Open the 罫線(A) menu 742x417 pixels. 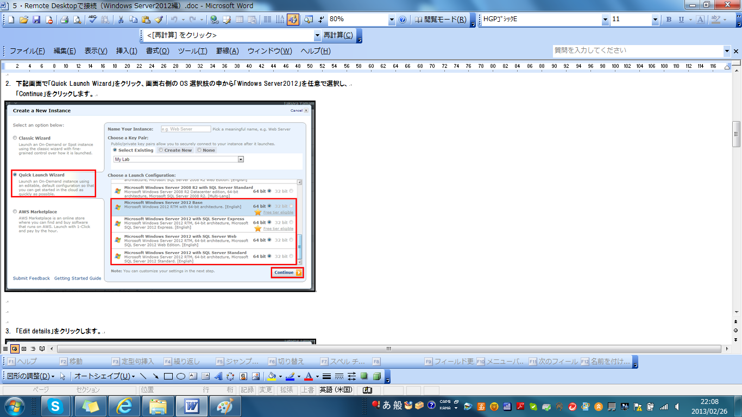(228, 51)
